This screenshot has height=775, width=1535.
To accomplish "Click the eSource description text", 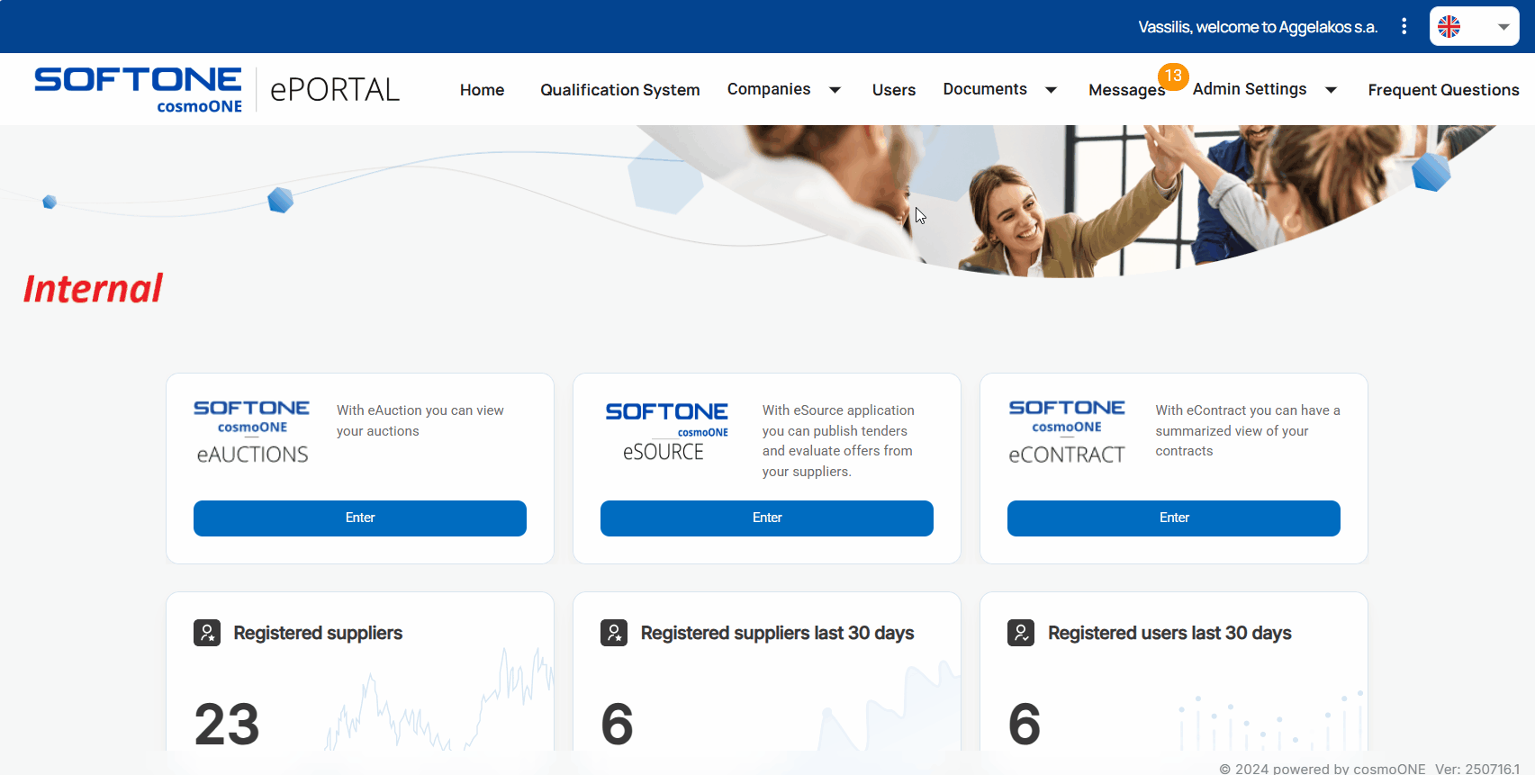I will [838, 441].
